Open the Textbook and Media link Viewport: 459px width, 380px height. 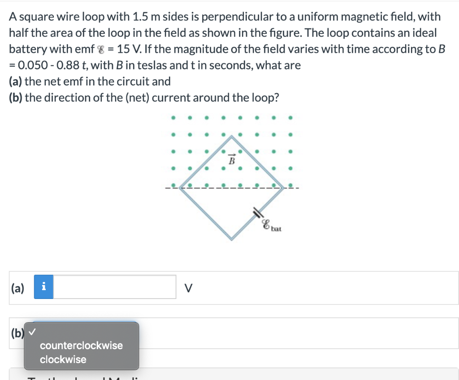point(54,378)
